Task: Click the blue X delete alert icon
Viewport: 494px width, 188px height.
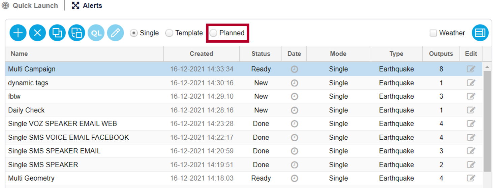Action: tap(37, 33)
